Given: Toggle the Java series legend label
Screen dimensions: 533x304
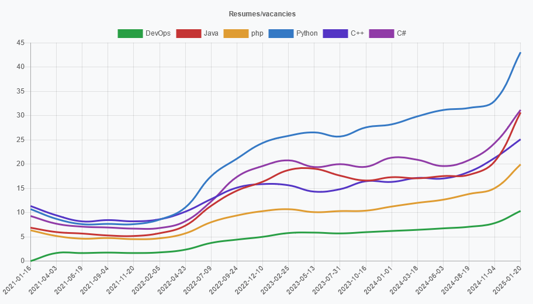Looking at the screenshot, I should point(211,33).
